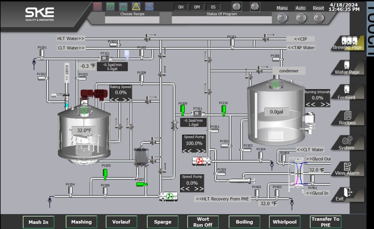Click the blue warning triangle icon
The height and width of the screenshot is (229, 374).
coord(149,6)
